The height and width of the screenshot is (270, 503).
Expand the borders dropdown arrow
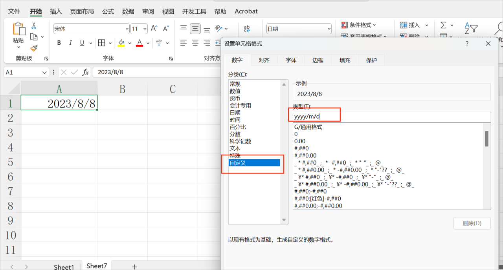point(110,43)
